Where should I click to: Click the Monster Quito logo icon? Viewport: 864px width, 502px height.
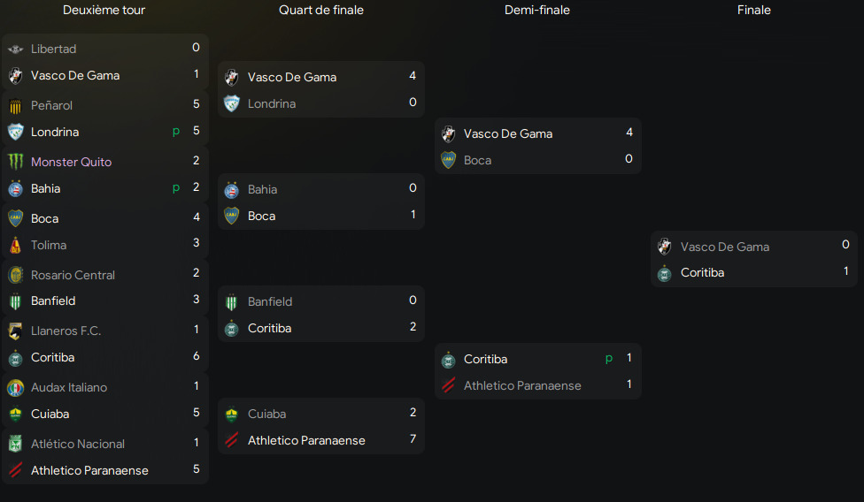coord(15,162)
